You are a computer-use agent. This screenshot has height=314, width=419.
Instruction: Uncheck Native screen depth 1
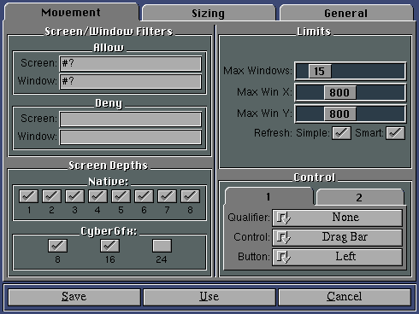(28, 196)
